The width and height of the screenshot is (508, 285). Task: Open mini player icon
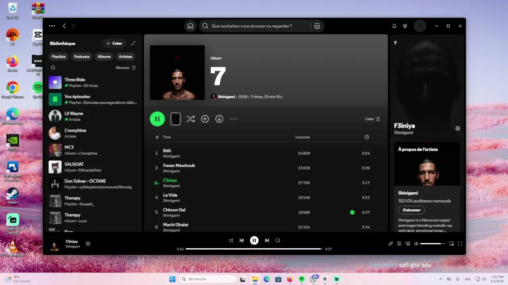click(451, 244)
